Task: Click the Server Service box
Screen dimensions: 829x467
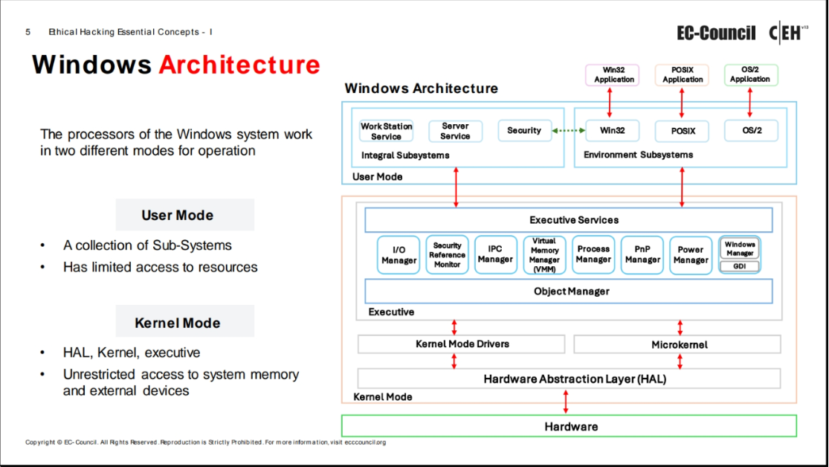Action: 455,132
